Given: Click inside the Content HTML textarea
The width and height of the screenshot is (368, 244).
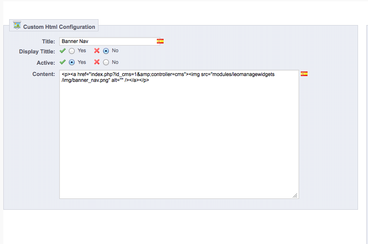Looking at the screenshot, I should (x=179, y=134).
